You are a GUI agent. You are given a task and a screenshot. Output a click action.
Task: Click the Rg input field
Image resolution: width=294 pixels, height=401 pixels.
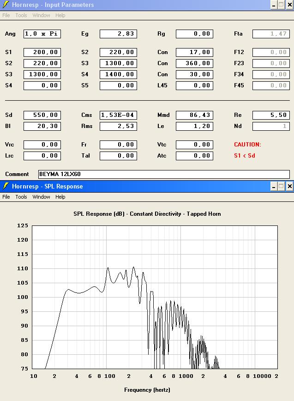pos(194,34)
